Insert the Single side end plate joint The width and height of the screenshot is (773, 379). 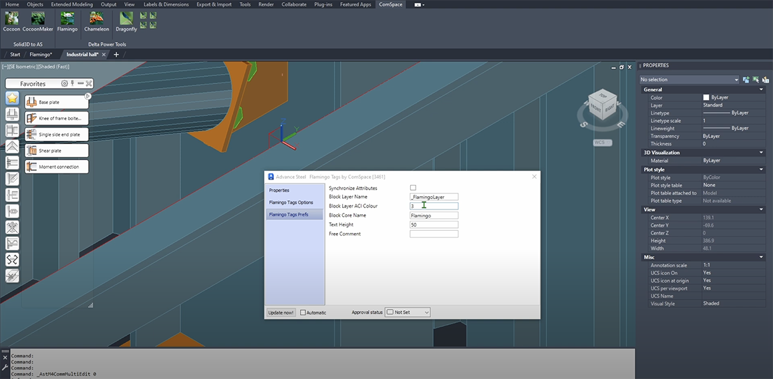(x=57, y=134)
